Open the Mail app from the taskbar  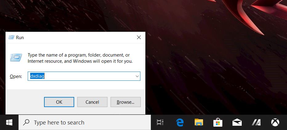[x=237, y=122]
